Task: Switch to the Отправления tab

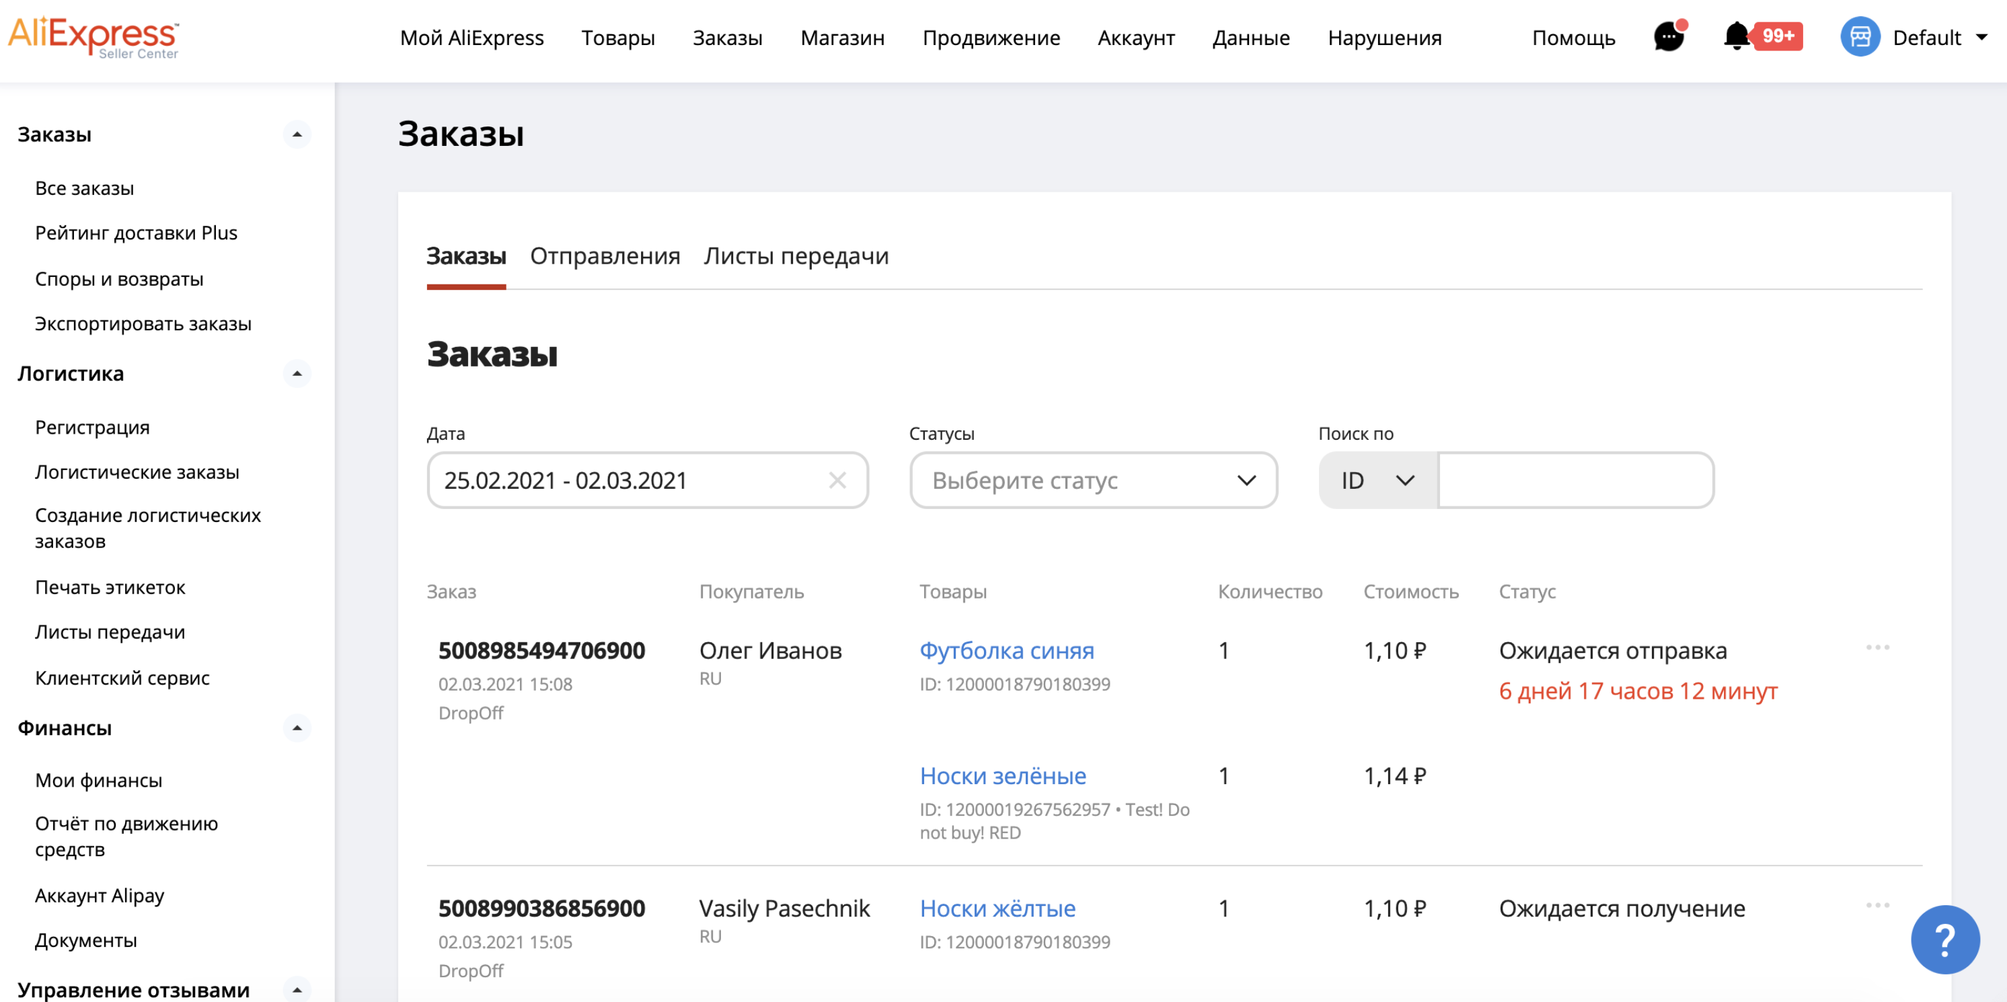Action: click(x=605, y=256)
